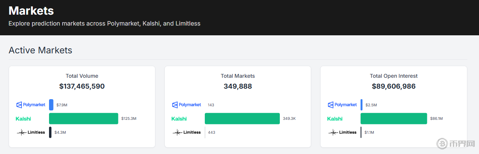Click Polymarket logo in Total Volume card
This screenshot has height=154, width=479.
(x=31, y=105)
